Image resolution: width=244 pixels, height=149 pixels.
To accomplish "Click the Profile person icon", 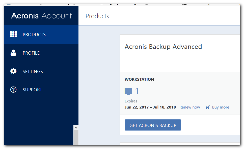I will tap(13, 53).
